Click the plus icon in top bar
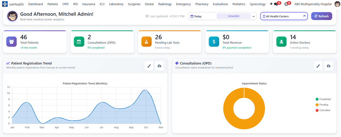 (x=271, y=4)
